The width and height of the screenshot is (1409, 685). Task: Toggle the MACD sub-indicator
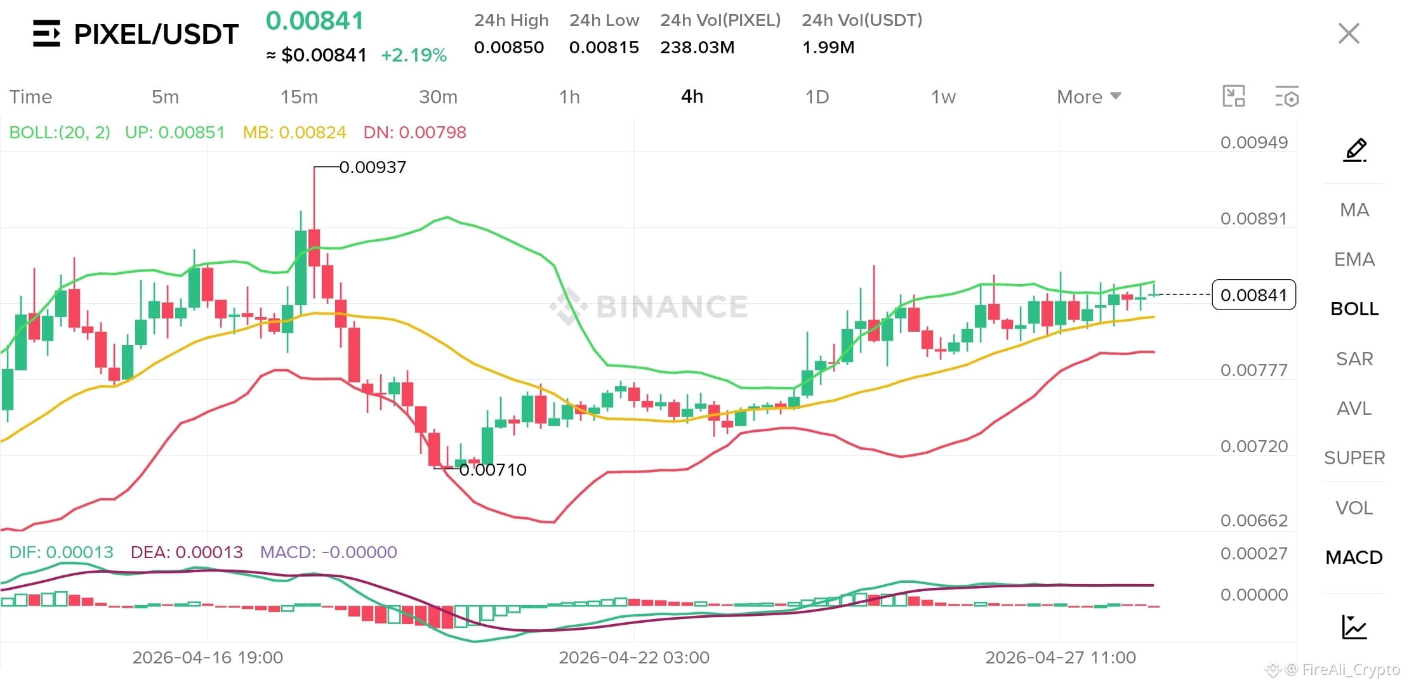(1354, 557)
